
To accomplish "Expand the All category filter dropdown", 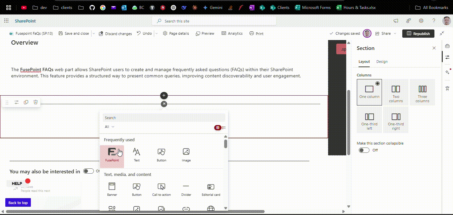I will 109,127.
